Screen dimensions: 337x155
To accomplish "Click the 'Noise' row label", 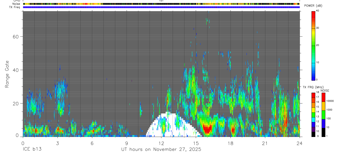I will click(x=16, y=4).
